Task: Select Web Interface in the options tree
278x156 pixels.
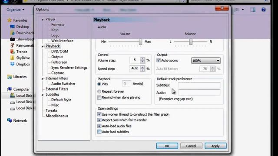Action: (x=62, y=41)
